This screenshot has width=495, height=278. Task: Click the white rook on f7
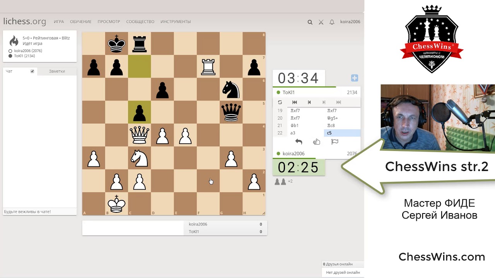click(208, 66)
